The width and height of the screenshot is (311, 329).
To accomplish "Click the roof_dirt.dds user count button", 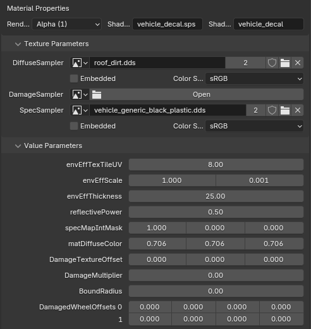I will (245, 63).
